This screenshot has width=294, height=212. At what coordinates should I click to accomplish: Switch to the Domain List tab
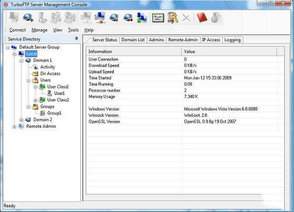(133, 40)
